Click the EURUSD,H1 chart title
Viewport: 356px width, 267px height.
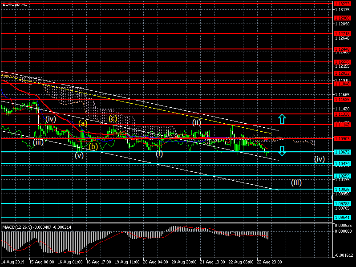[x=14, y=4]
